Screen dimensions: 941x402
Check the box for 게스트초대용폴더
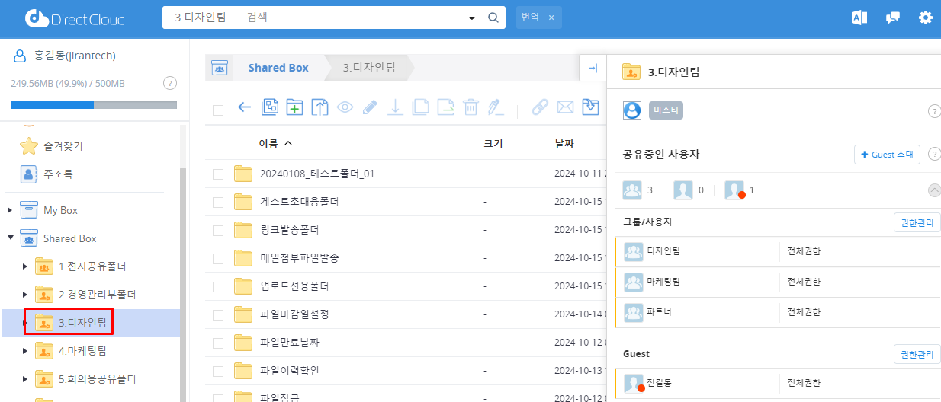coord(218,203)
